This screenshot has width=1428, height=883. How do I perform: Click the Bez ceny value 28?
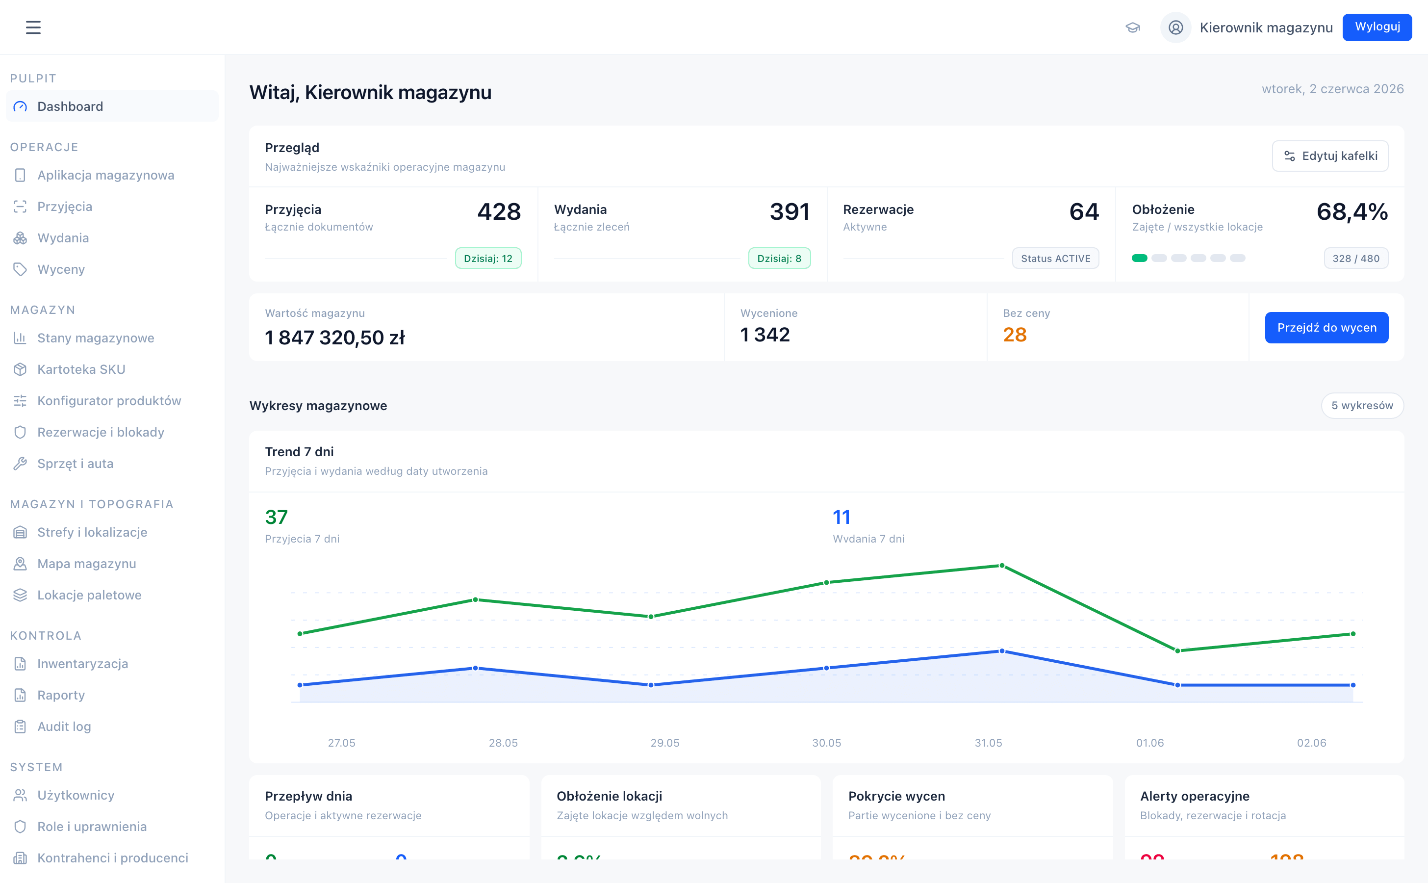[1015, 335]
